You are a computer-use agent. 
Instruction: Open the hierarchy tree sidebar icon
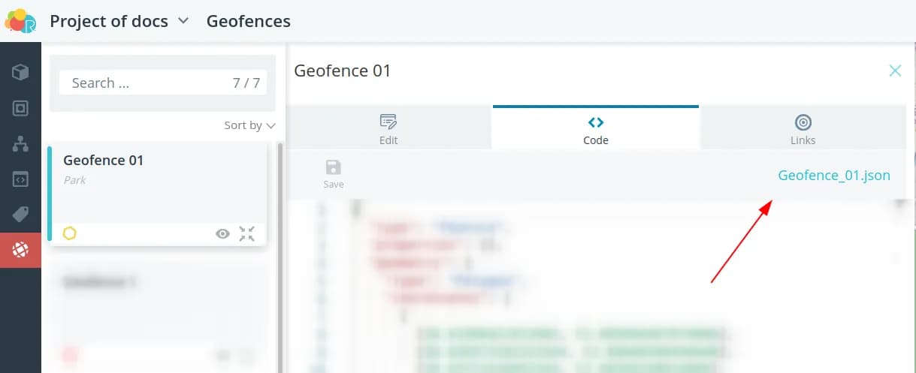click(x=20, y=144)
